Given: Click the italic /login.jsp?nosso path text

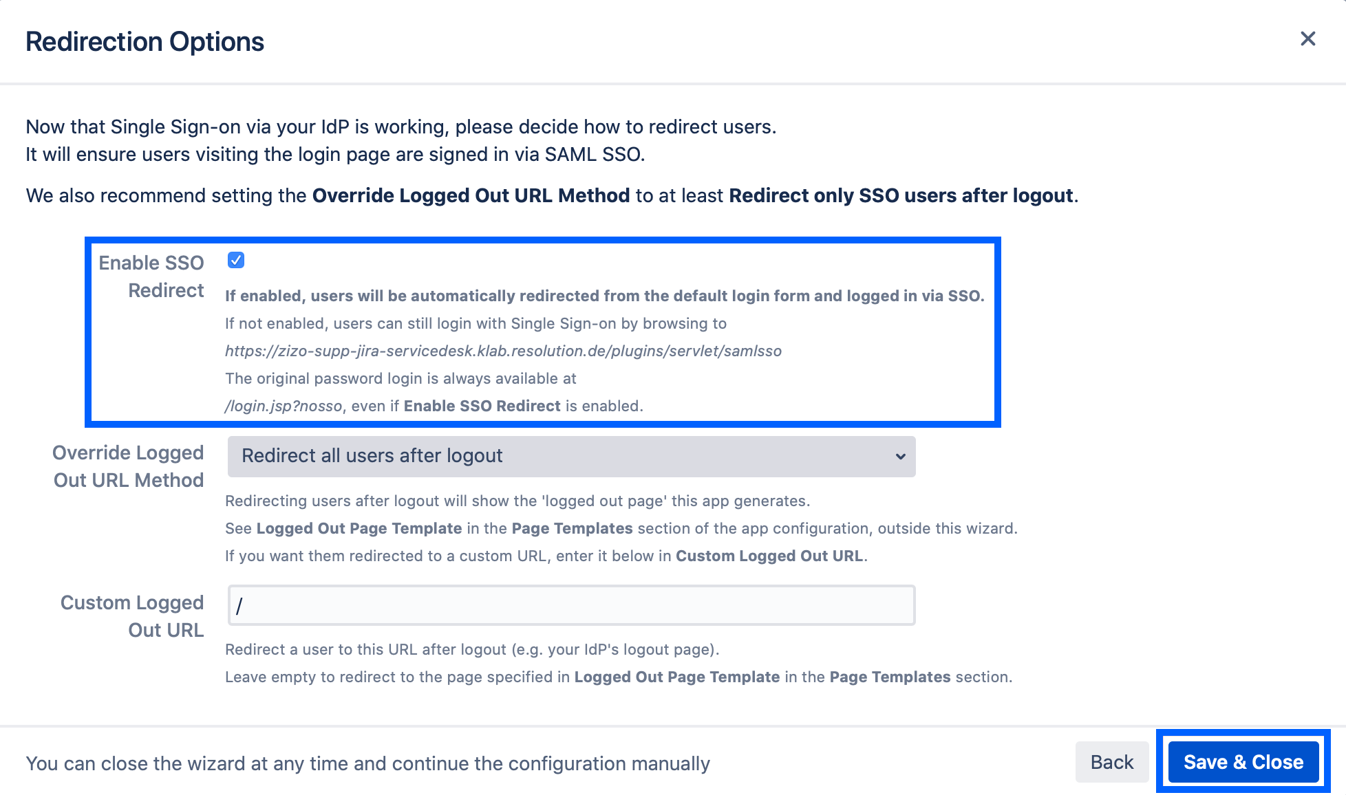Looking at the screenshot, I should point(284,406).
